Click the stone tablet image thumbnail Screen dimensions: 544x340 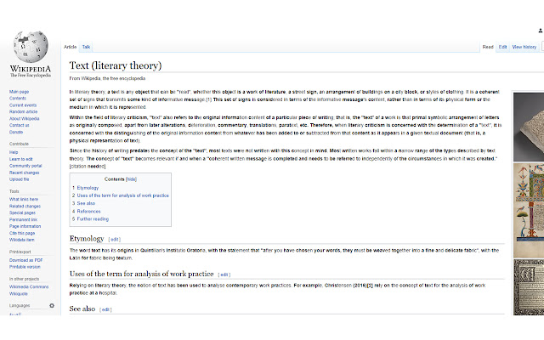(x=529, y=127)
